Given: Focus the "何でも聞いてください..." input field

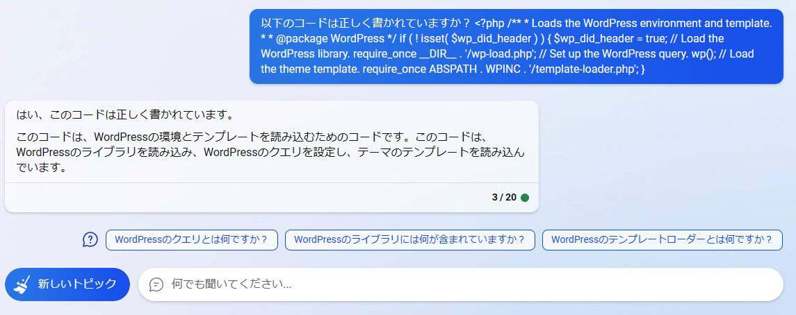Looking at the screenshot, I should coord(459,284).
